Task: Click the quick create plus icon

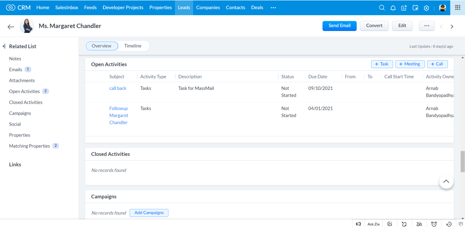Action: click(404, 8)
